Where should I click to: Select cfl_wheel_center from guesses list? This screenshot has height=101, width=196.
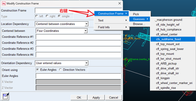pyautogui.click(x=173, y=34)
